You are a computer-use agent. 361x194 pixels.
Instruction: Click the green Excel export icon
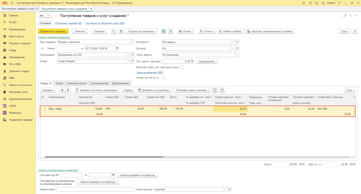164,31
